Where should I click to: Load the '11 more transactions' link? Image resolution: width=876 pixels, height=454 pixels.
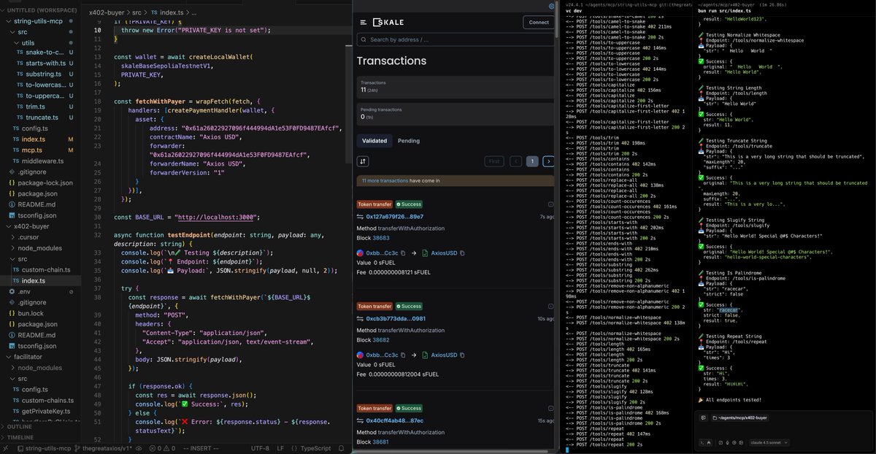coord(385,180)
